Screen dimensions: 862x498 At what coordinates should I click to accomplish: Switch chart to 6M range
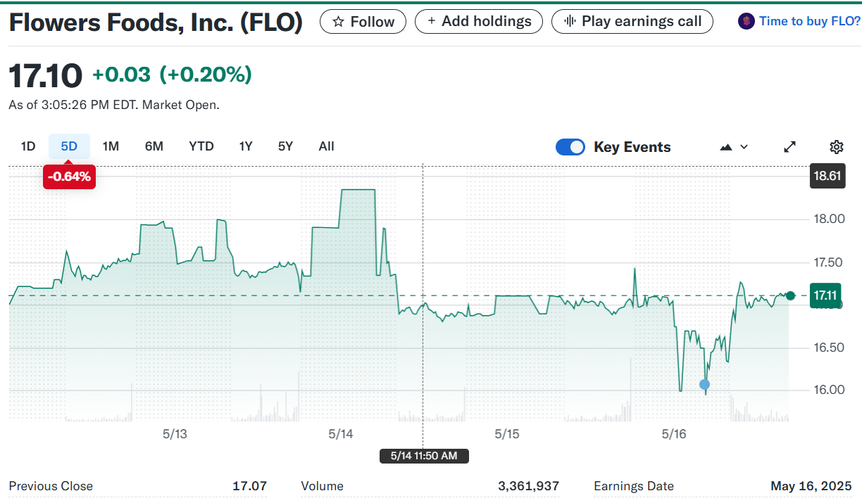coord(154,146)
